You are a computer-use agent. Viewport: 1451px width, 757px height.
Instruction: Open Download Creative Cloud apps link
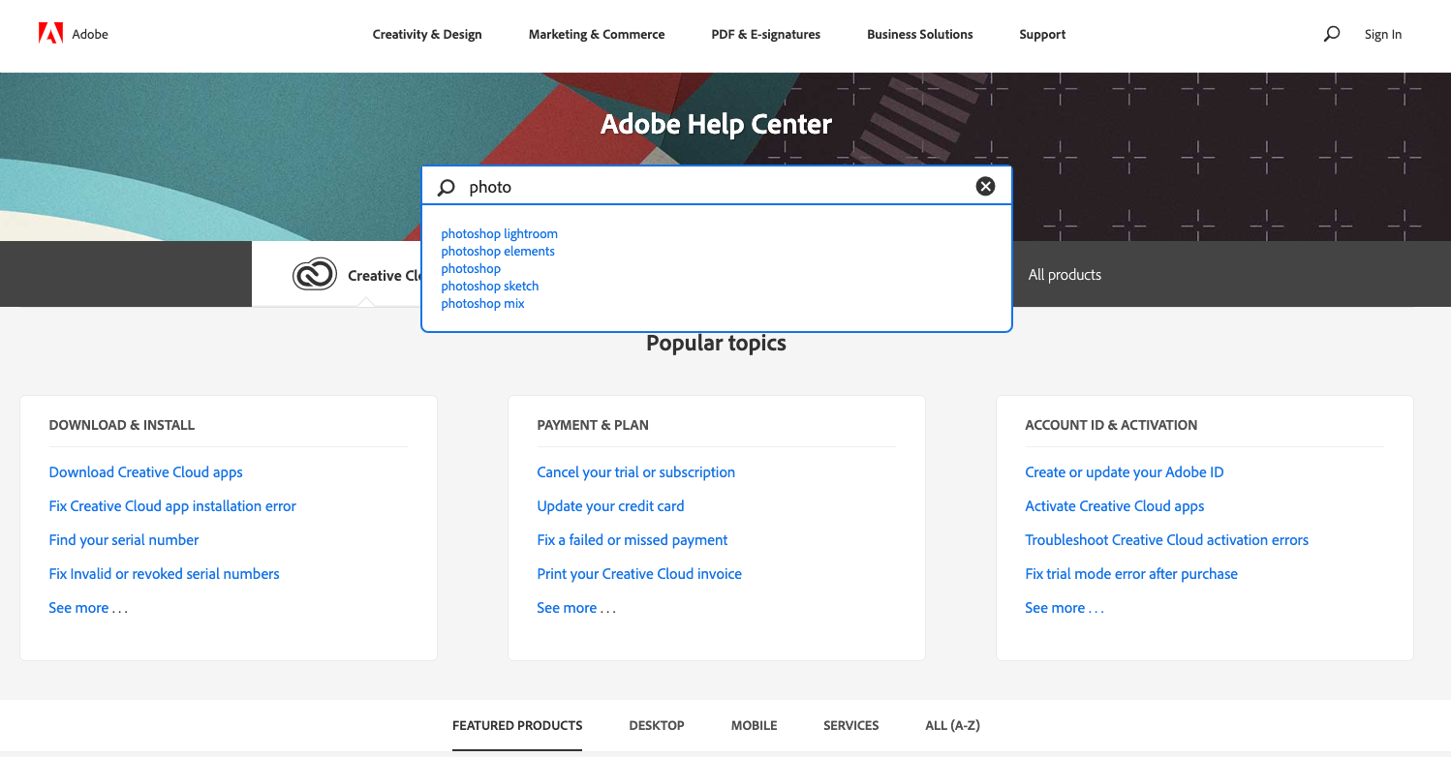(x=145, y=472)
